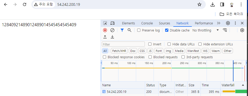248x96 pixels.
Task: Filter by Manifest requests
Action: tap(193, 51)
